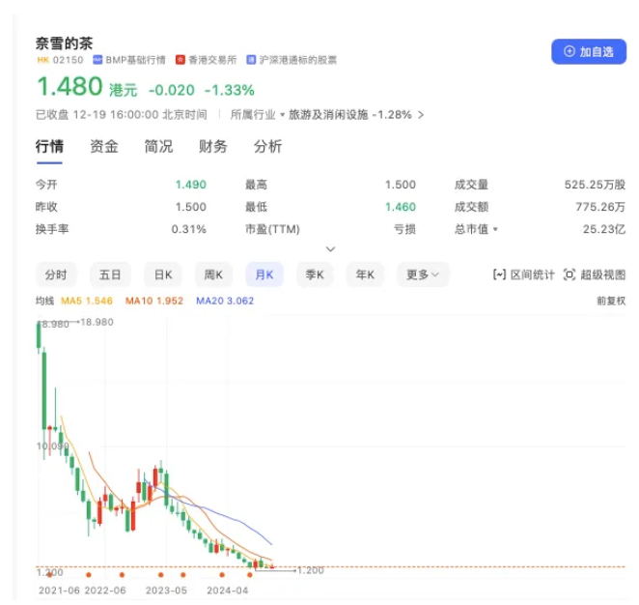
Task: Click the MA5 1.546 indicator label
Action: (x=87, y=302)
